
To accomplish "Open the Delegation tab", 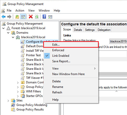I will 104,30.
